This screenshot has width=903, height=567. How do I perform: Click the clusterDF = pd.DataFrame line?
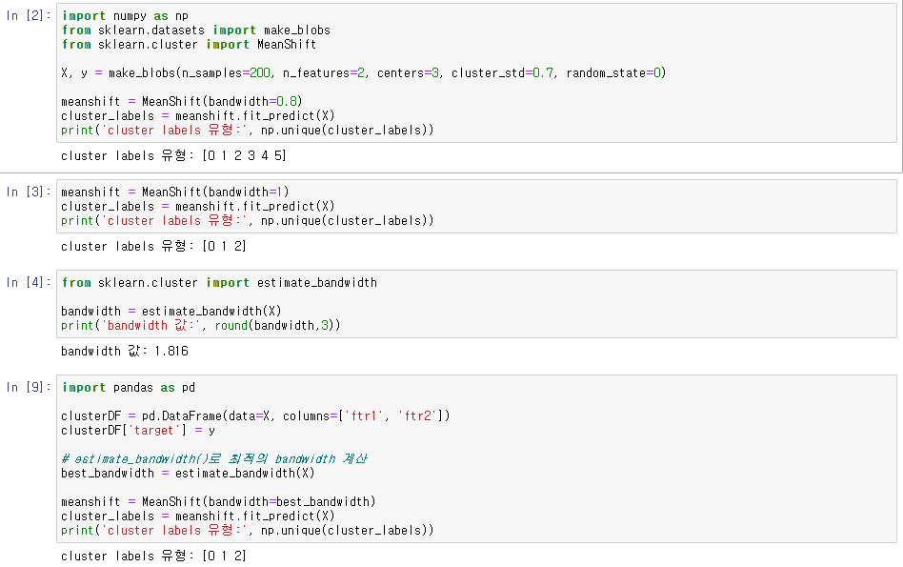click(x=255, y=416)
